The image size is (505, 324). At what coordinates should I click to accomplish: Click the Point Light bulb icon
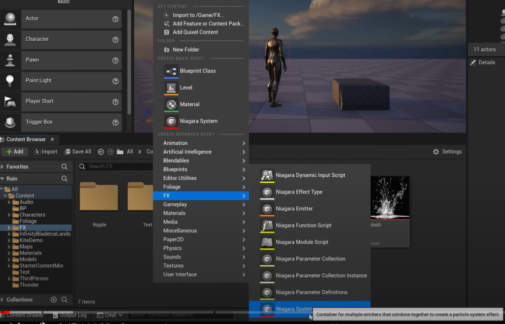10,81
